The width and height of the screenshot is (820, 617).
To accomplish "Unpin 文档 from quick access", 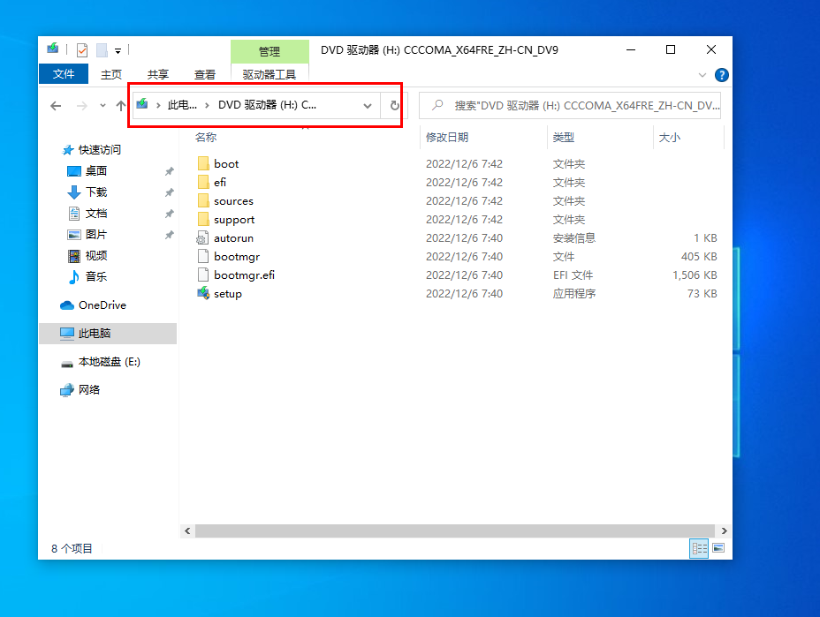I will 169,213.
